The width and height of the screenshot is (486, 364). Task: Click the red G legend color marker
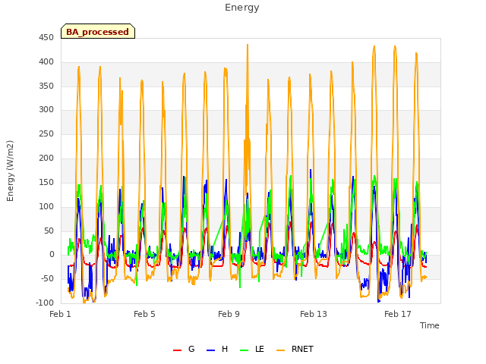[177, 350]
